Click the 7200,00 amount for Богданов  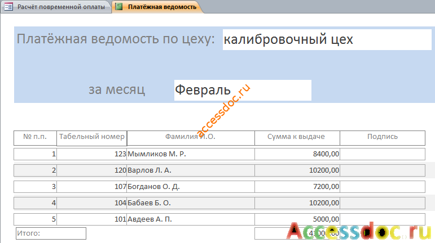tap(297, 187)
